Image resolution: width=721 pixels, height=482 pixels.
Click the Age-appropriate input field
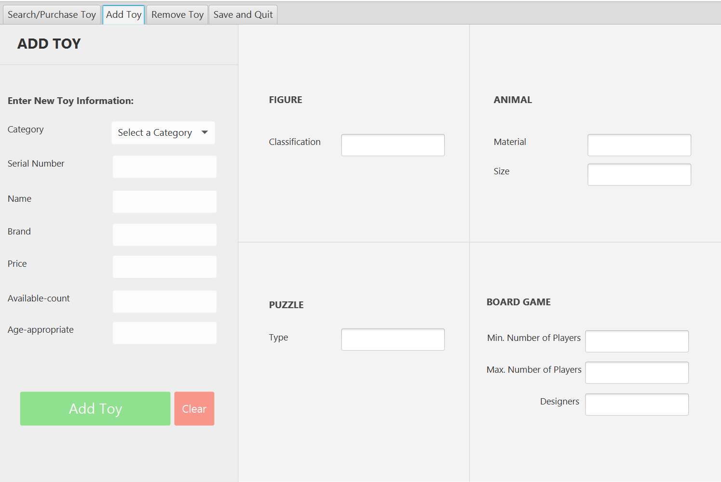(165, 333)
